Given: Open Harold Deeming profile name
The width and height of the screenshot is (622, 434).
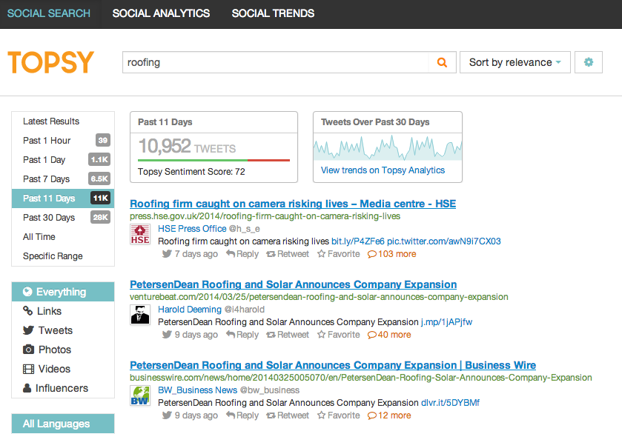Looking at the screenshot, I should click(x=190, y=310).
